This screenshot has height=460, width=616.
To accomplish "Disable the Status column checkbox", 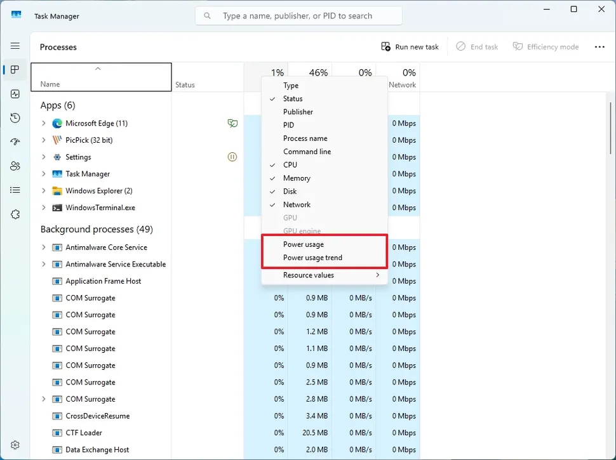I will tap(293, 98).
